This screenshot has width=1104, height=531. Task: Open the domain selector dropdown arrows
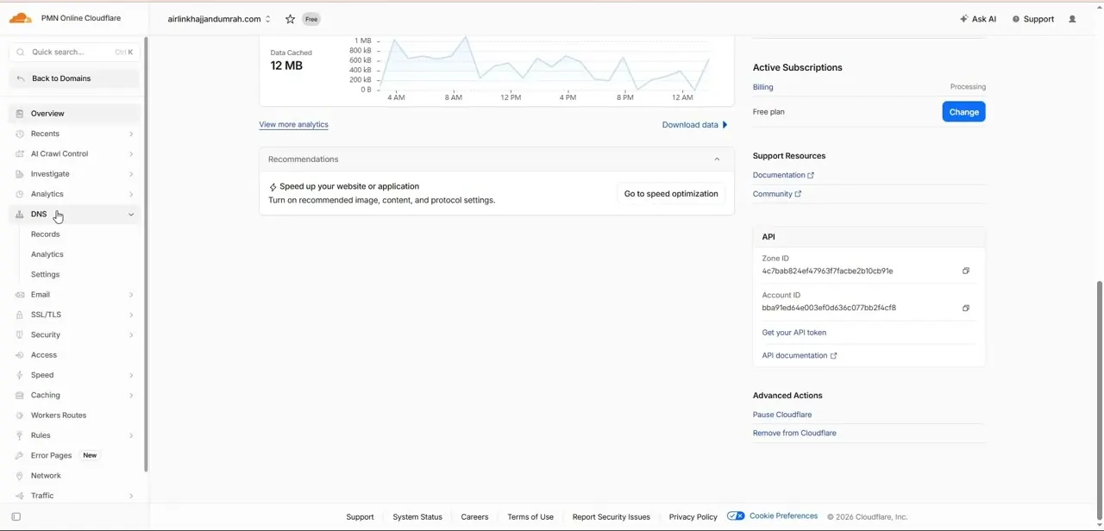coord(268,19)
